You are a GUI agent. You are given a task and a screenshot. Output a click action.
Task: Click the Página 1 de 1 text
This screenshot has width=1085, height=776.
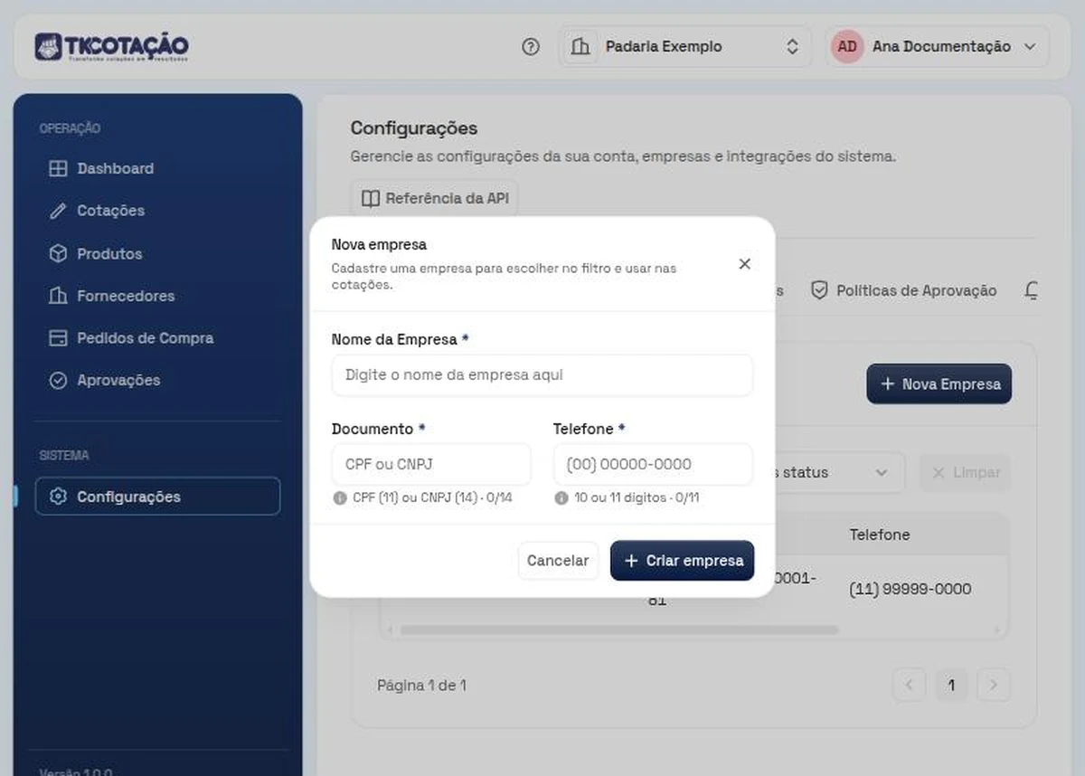421,686
